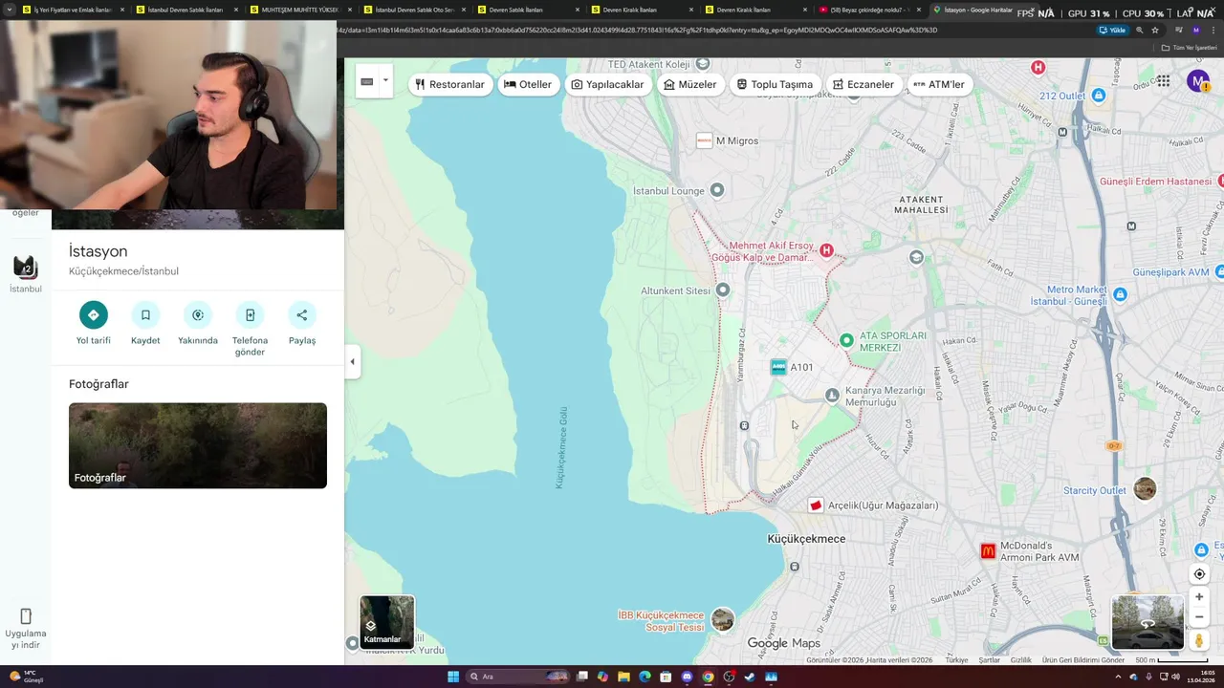Send to phone with Telefona gönder
The image size is (1224, 688).
(250, 314)
